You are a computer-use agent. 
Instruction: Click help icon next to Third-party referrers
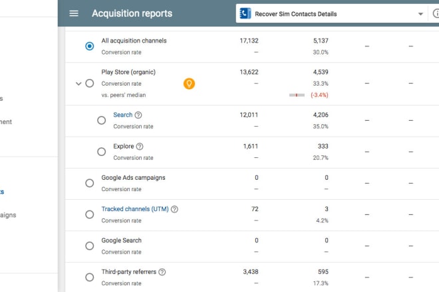click(x=162, y=272)
